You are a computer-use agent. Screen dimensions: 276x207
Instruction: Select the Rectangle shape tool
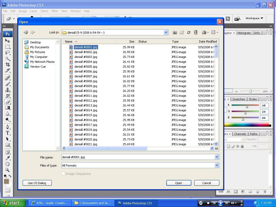(x=7, y=145)
